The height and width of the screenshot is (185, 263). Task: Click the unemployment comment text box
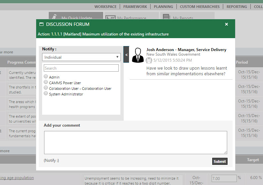[133, 180]
